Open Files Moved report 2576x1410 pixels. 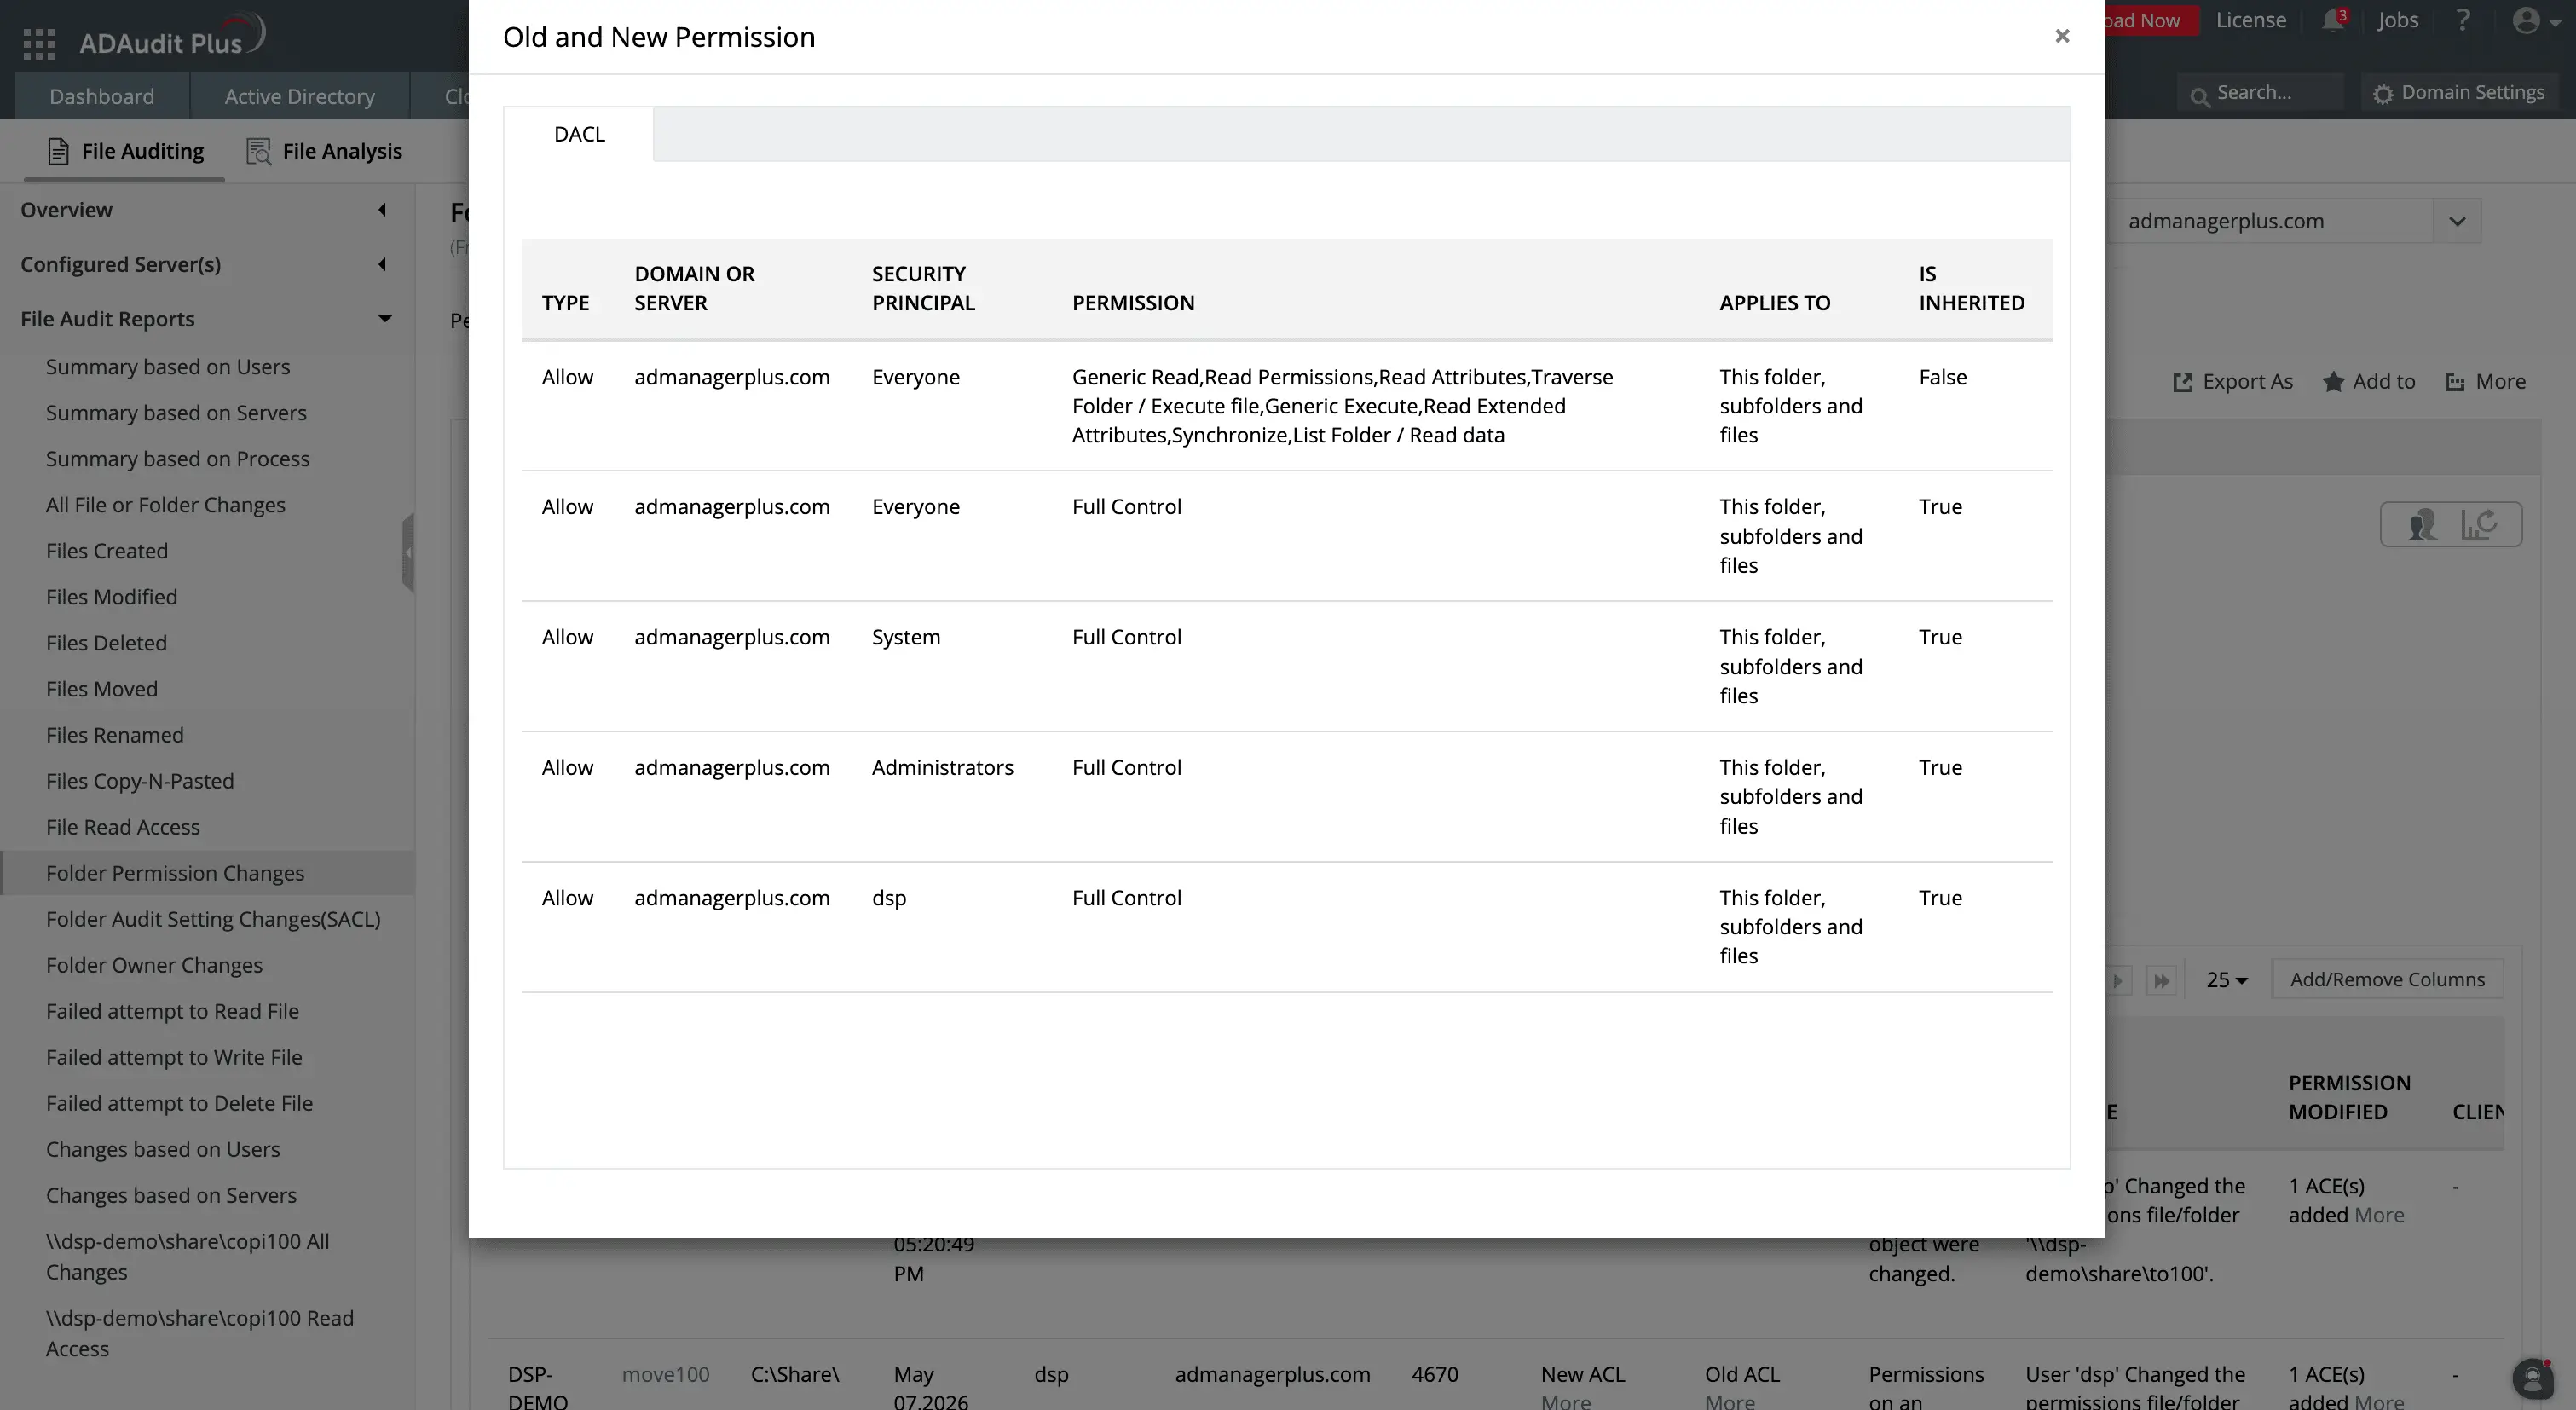click(x=101, y=689)
